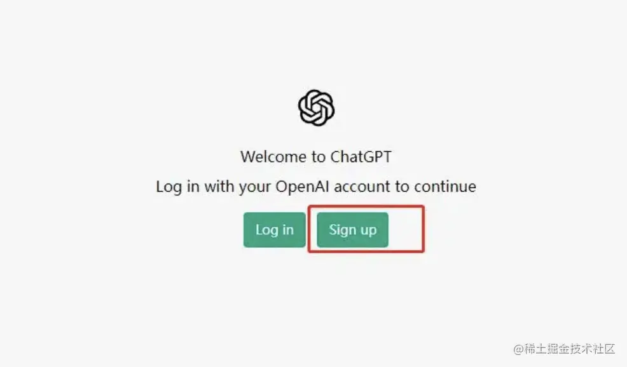Click the "Sign up" label text
This screenshot has height=367, width=627.
353,230
